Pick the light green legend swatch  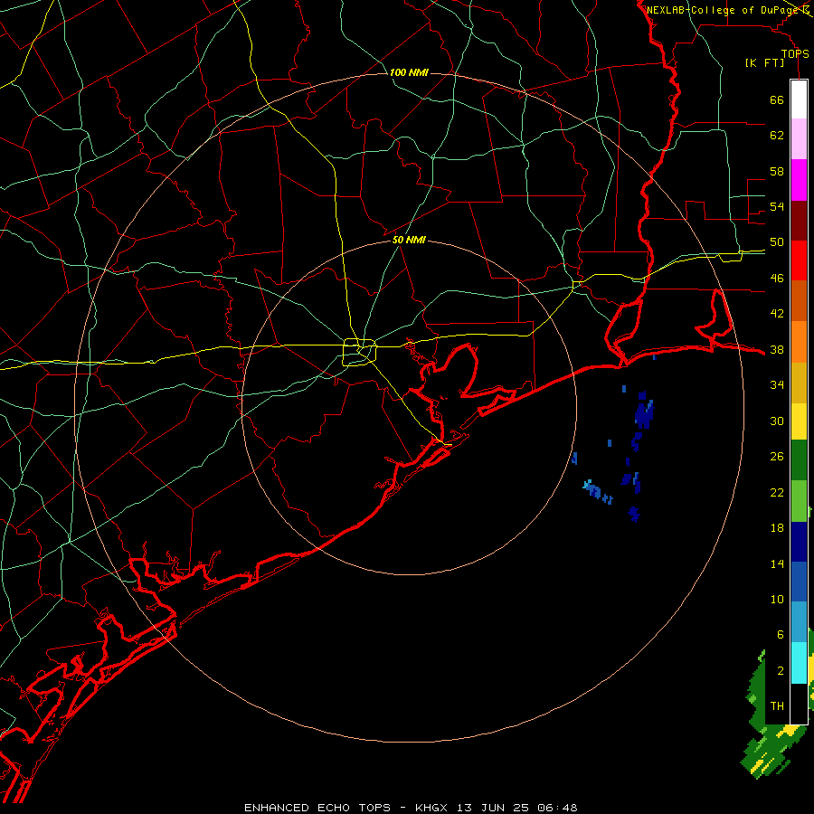tap(799, 501)
